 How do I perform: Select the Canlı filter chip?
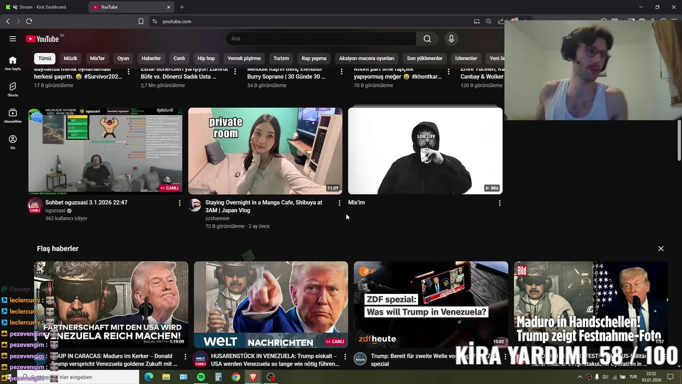(179, 59)
